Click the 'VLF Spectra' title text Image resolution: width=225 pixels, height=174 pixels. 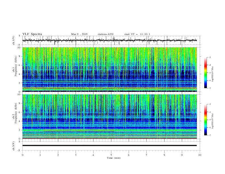(x=32, y=34)
